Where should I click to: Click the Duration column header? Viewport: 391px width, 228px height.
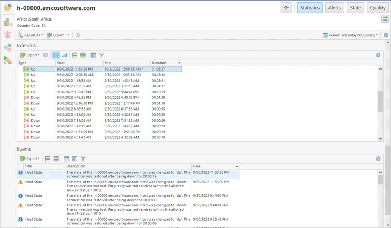(163, 63)
